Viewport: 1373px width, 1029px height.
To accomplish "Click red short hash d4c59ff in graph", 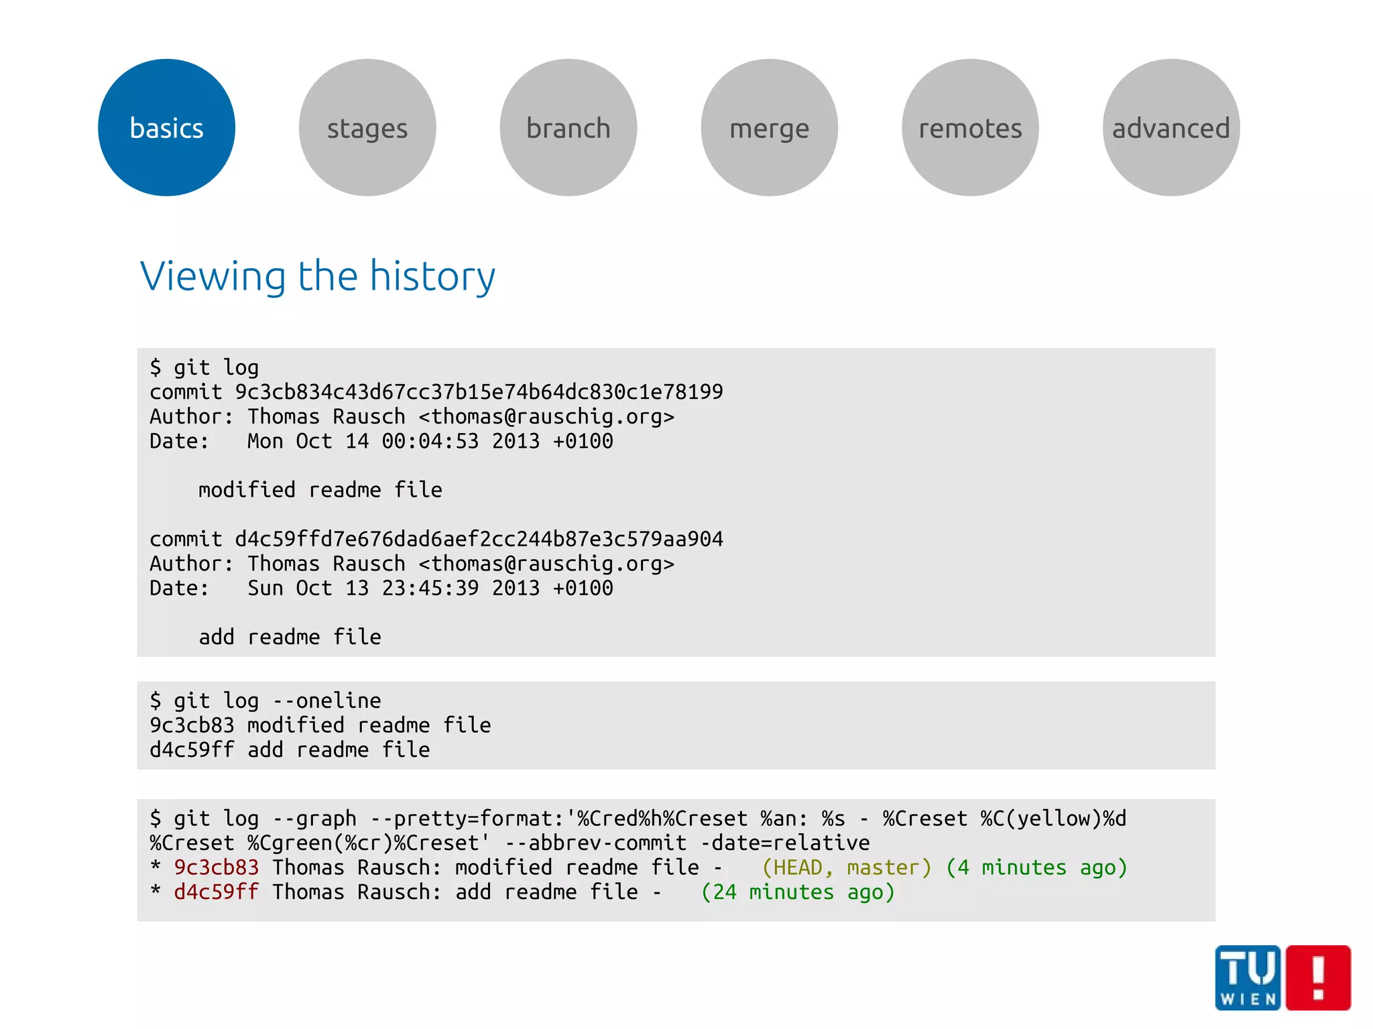I will [x=216, y=892].
